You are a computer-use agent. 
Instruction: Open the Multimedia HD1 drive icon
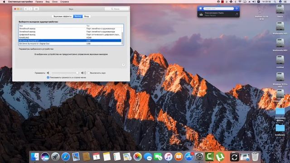coord(280,27)
